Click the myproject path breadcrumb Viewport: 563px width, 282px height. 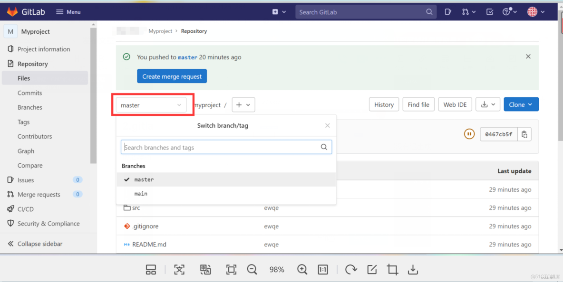click(207, 105)
